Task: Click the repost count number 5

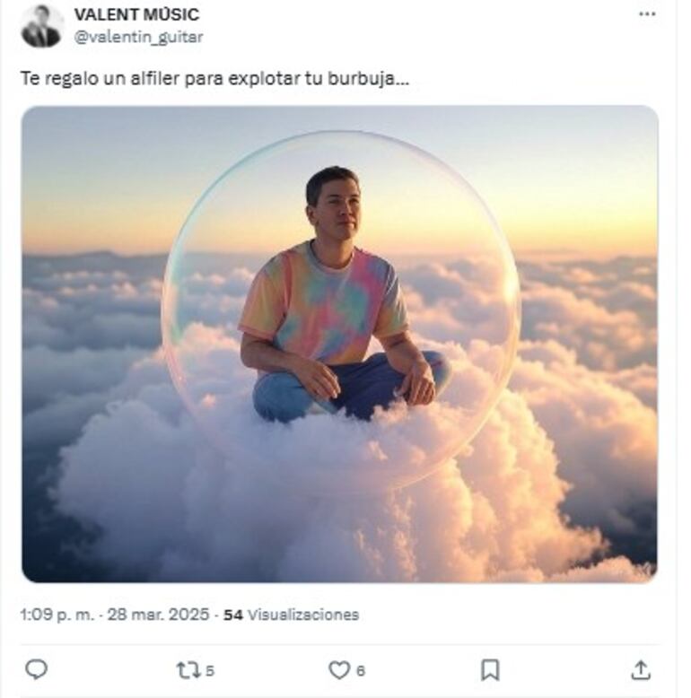Action: [210, 670]
